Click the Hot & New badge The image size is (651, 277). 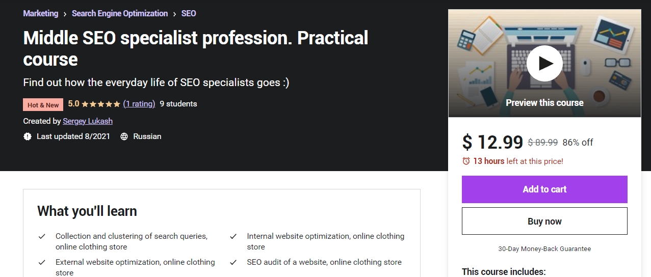pos(43,105)
